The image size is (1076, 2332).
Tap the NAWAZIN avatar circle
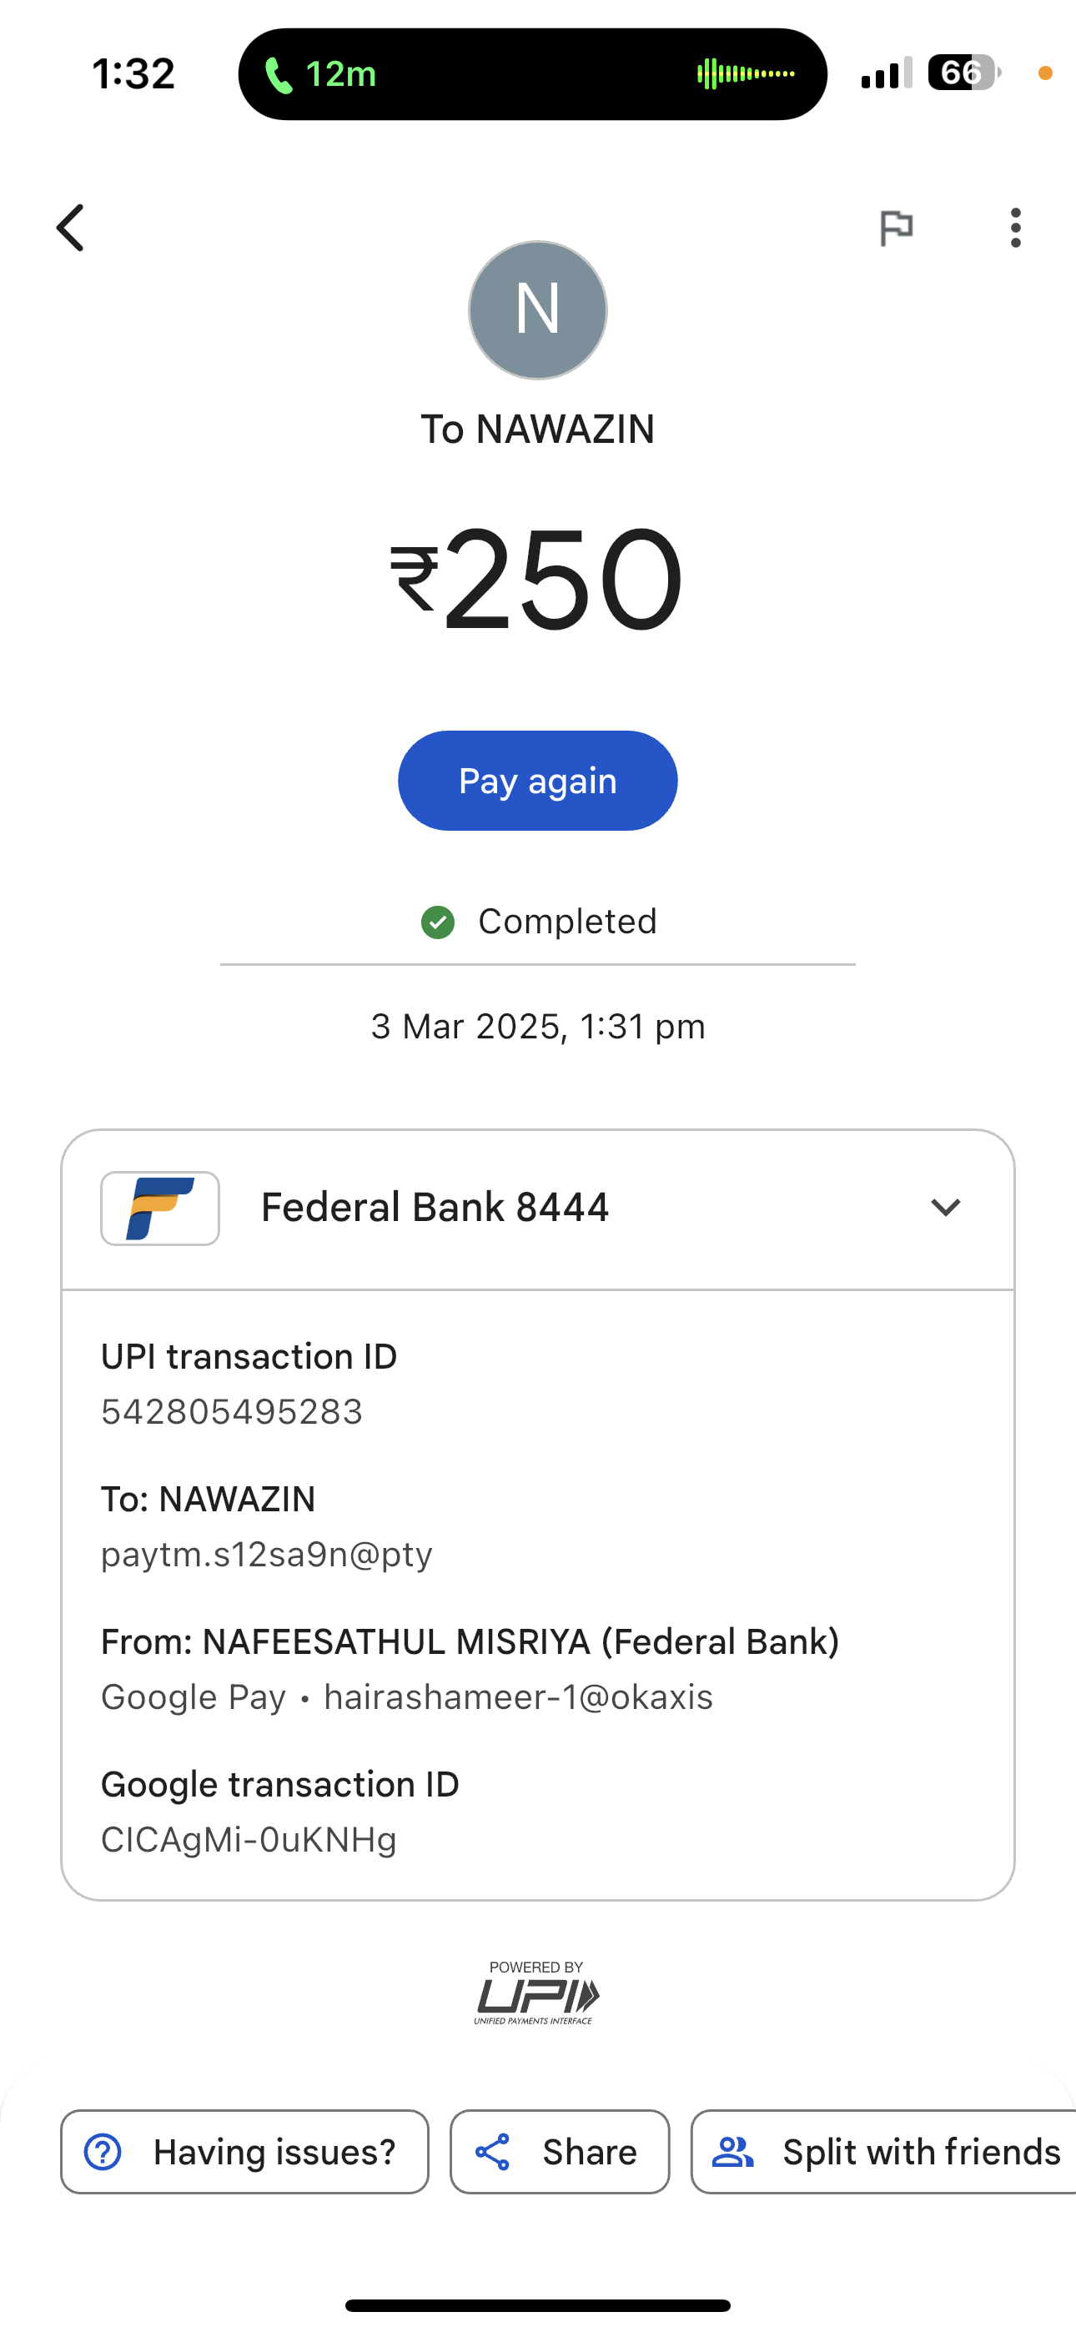(x=537, y=309)
